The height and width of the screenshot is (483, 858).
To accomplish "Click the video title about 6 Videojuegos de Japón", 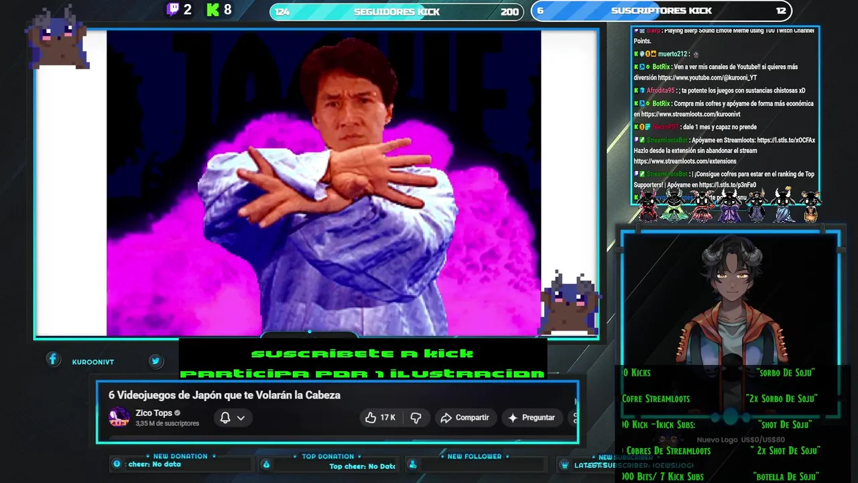I will pyautogui.click(x=225, y=395).
